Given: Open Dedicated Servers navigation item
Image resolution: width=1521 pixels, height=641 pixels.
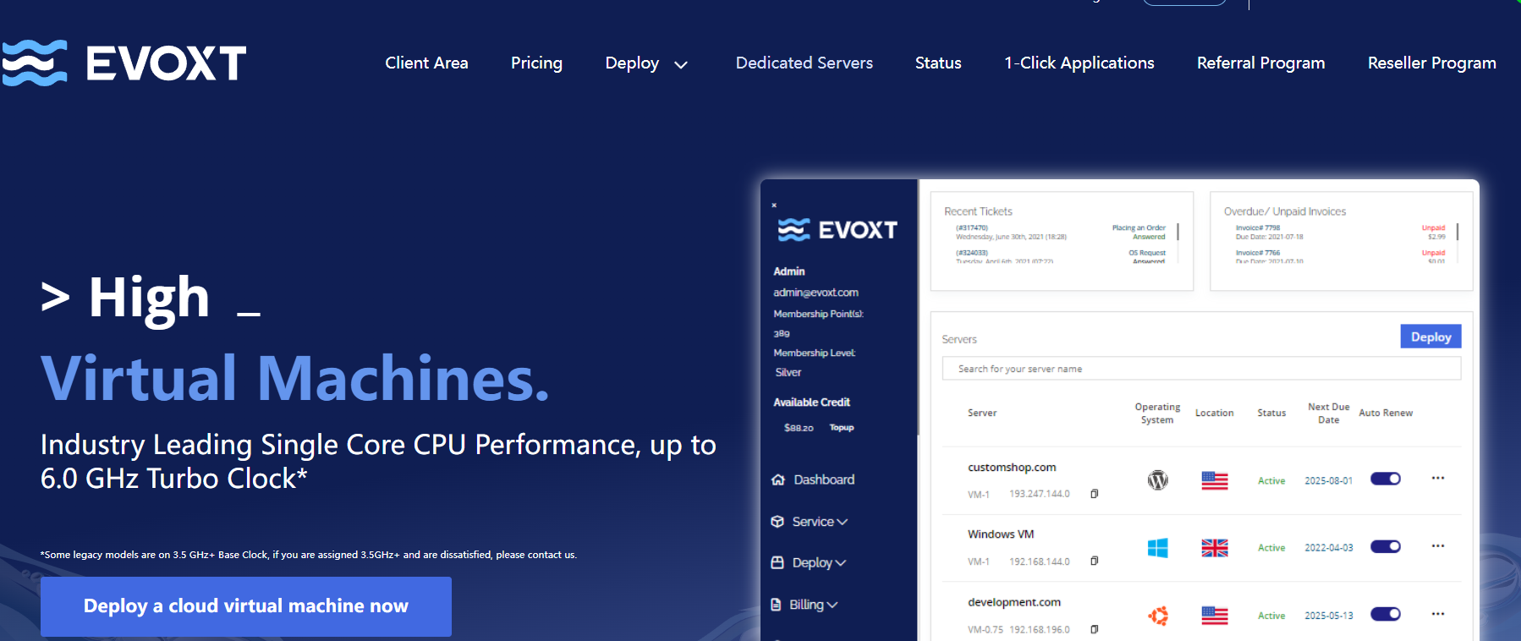Looking at the screenshot, I should pos(804,63).
